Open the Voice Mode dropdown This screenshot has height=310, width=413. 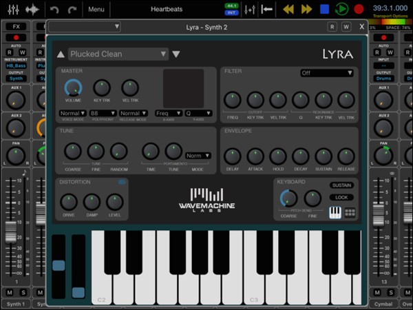[72, 113]
